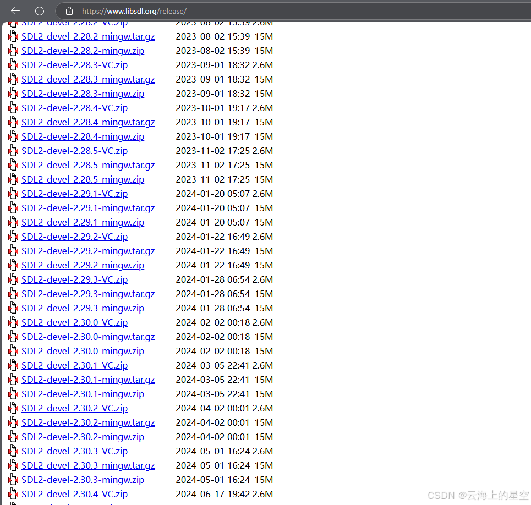The image size is (531, 505).
Task: Click file icon beside SDL2-devel-2.28.4-mingw.zip
Action: (13, 136)
